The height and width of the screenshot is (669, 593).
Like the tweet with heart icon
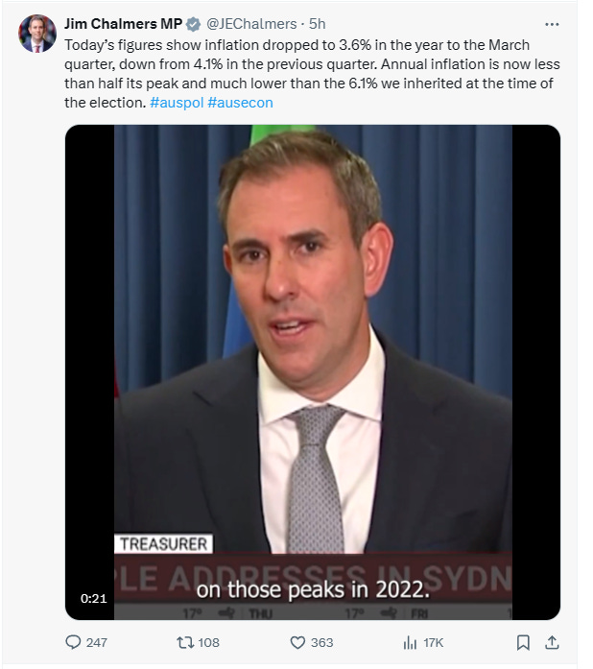[297, 642]
